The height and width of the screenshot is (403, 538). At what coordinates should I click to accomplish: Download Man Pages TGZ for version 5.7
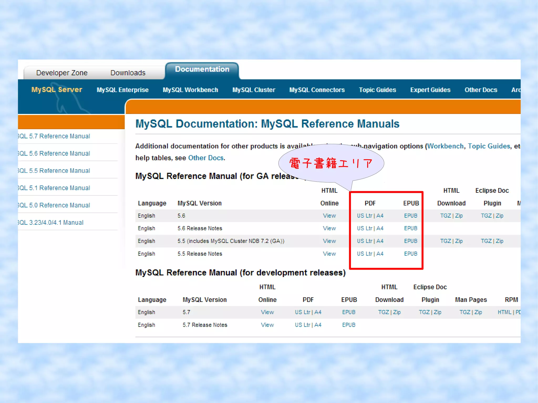click(x=464, y=312)
